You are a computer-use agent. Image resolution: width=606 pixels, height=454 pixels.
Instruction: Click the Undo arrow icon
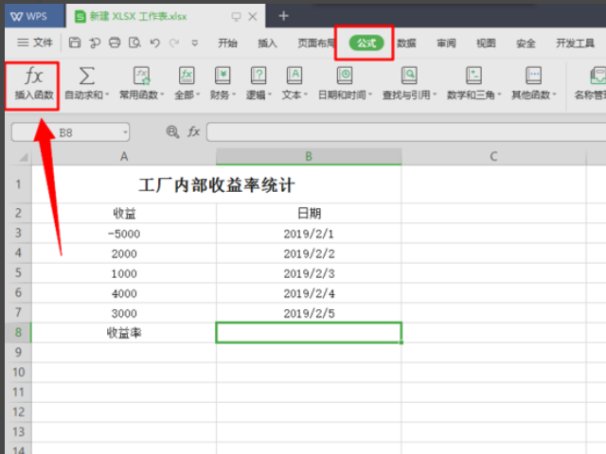pos(155,43)
